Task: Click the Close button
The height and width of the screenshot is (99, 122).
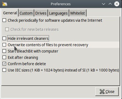Action: (x=107, y=92)
